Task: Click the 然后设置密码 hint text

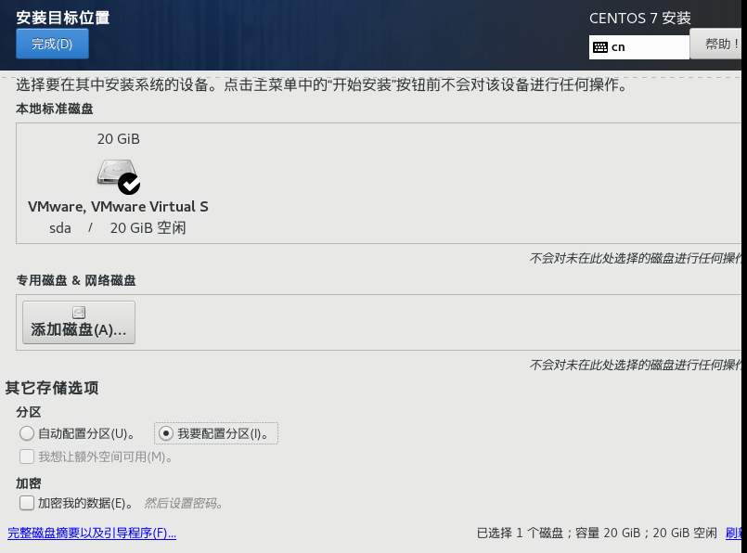Action: [x=184, y=504]
